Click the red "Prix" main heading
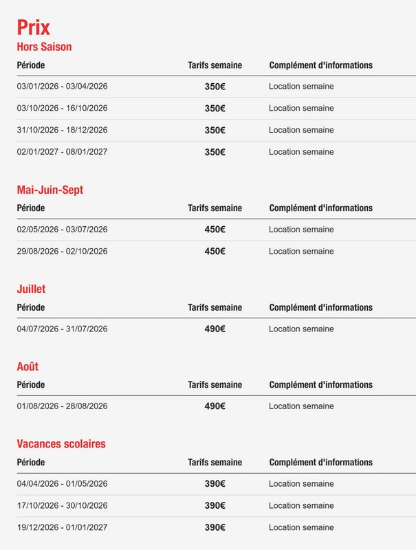This screenshot has height=550, width=416. (x=34, y=27)
